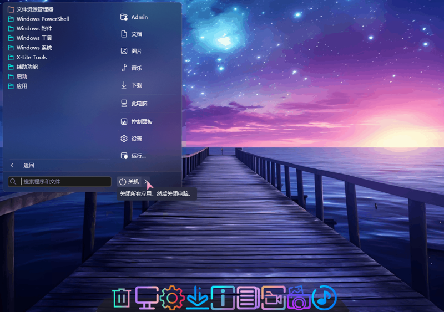Image resolution: width=444 pixels, height=312 pixels.
Task: Open the monitor computer dock icon
Action: (147, 298)
